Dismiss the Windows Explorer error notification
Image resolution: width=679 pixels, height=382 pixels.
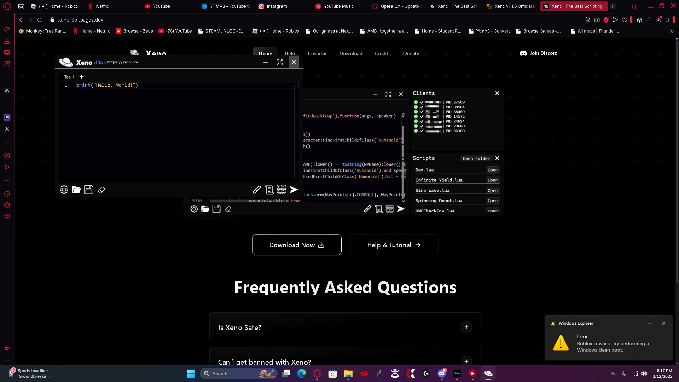click(664, 323)
